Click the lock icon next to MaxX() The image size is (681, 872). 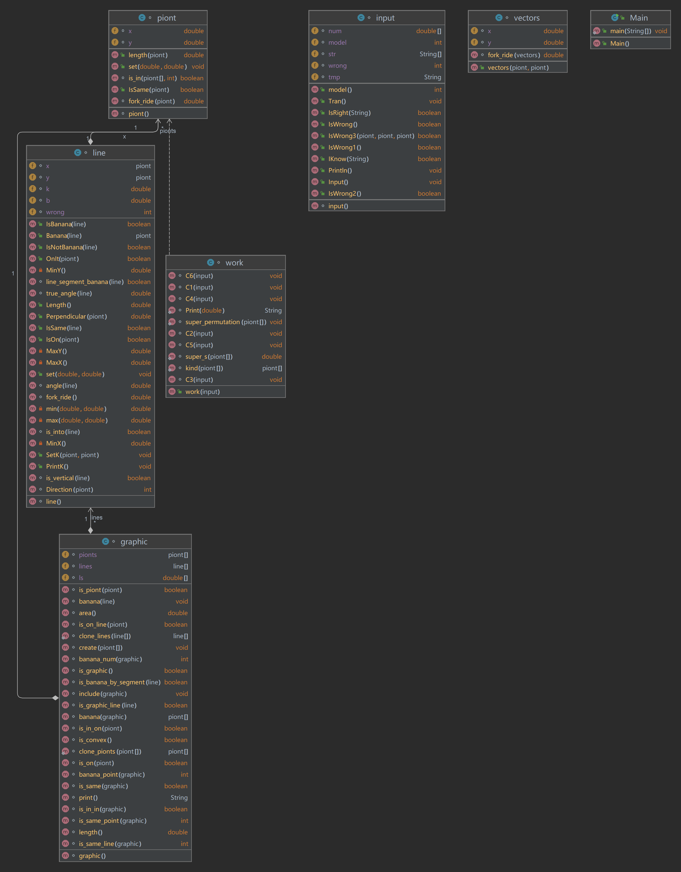click(x=41, y=362)
